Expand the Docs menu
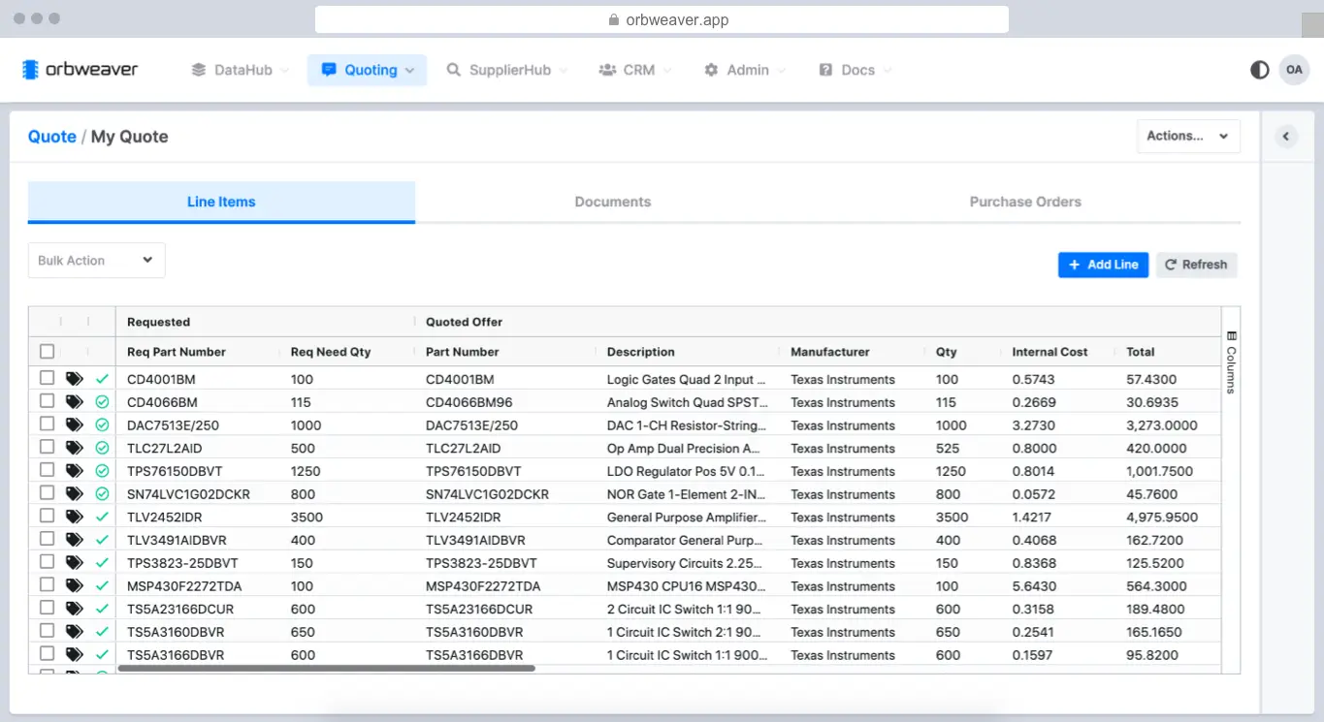Image resolution: width=1324 pixels, height=722 pixels. [855, 70]
